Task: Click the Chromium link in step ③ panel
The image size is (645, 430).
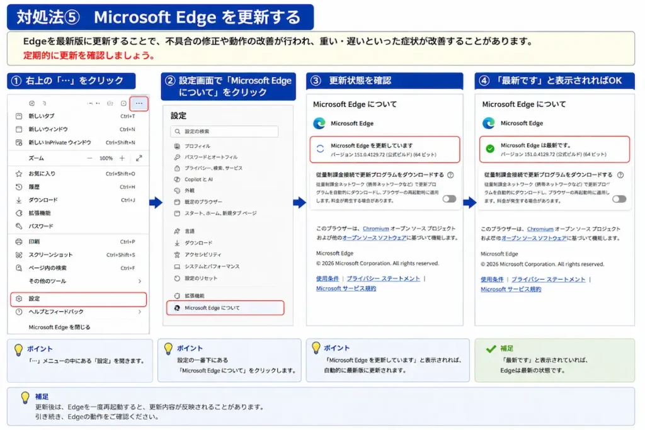Action: (x=375, y=229)
